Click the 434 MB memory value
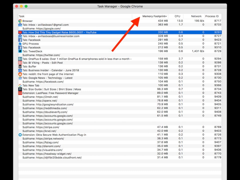 tap(163, 21)
